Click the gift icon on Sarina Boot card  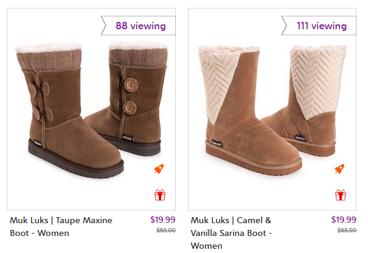[x=341, y=195]
